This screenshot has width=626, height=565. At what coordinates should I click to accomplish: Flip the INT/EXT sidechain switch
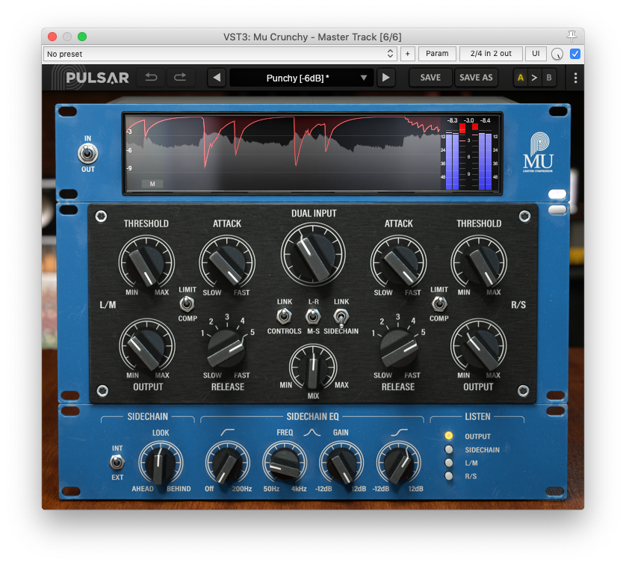pyautogui.click(x=117, y=463)
